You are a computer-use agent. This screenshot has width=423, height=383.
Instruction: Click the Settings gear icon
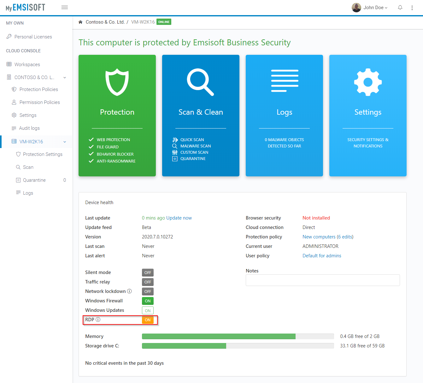click(x=368, y=82)
